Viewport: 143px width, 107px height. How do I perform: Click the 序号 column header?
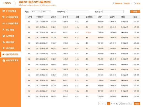(30, 17)
